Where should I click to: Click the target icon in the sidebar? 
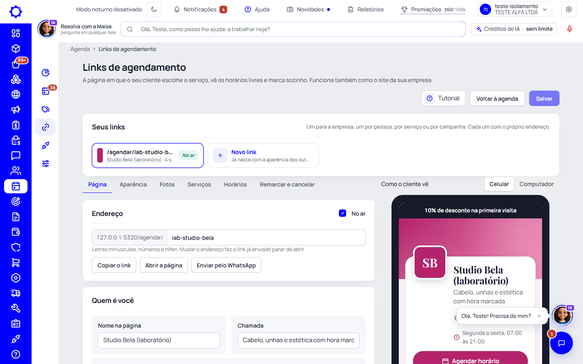pyautogui.click(x=16, y=201)
